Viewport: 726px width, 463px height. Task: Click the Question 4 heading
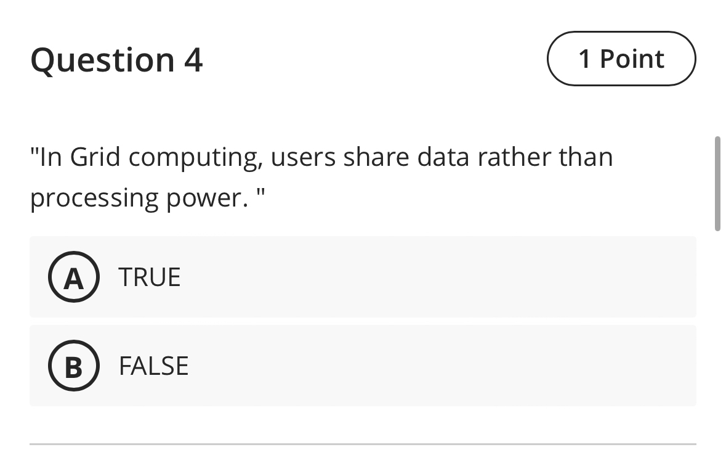coord(117,60)
